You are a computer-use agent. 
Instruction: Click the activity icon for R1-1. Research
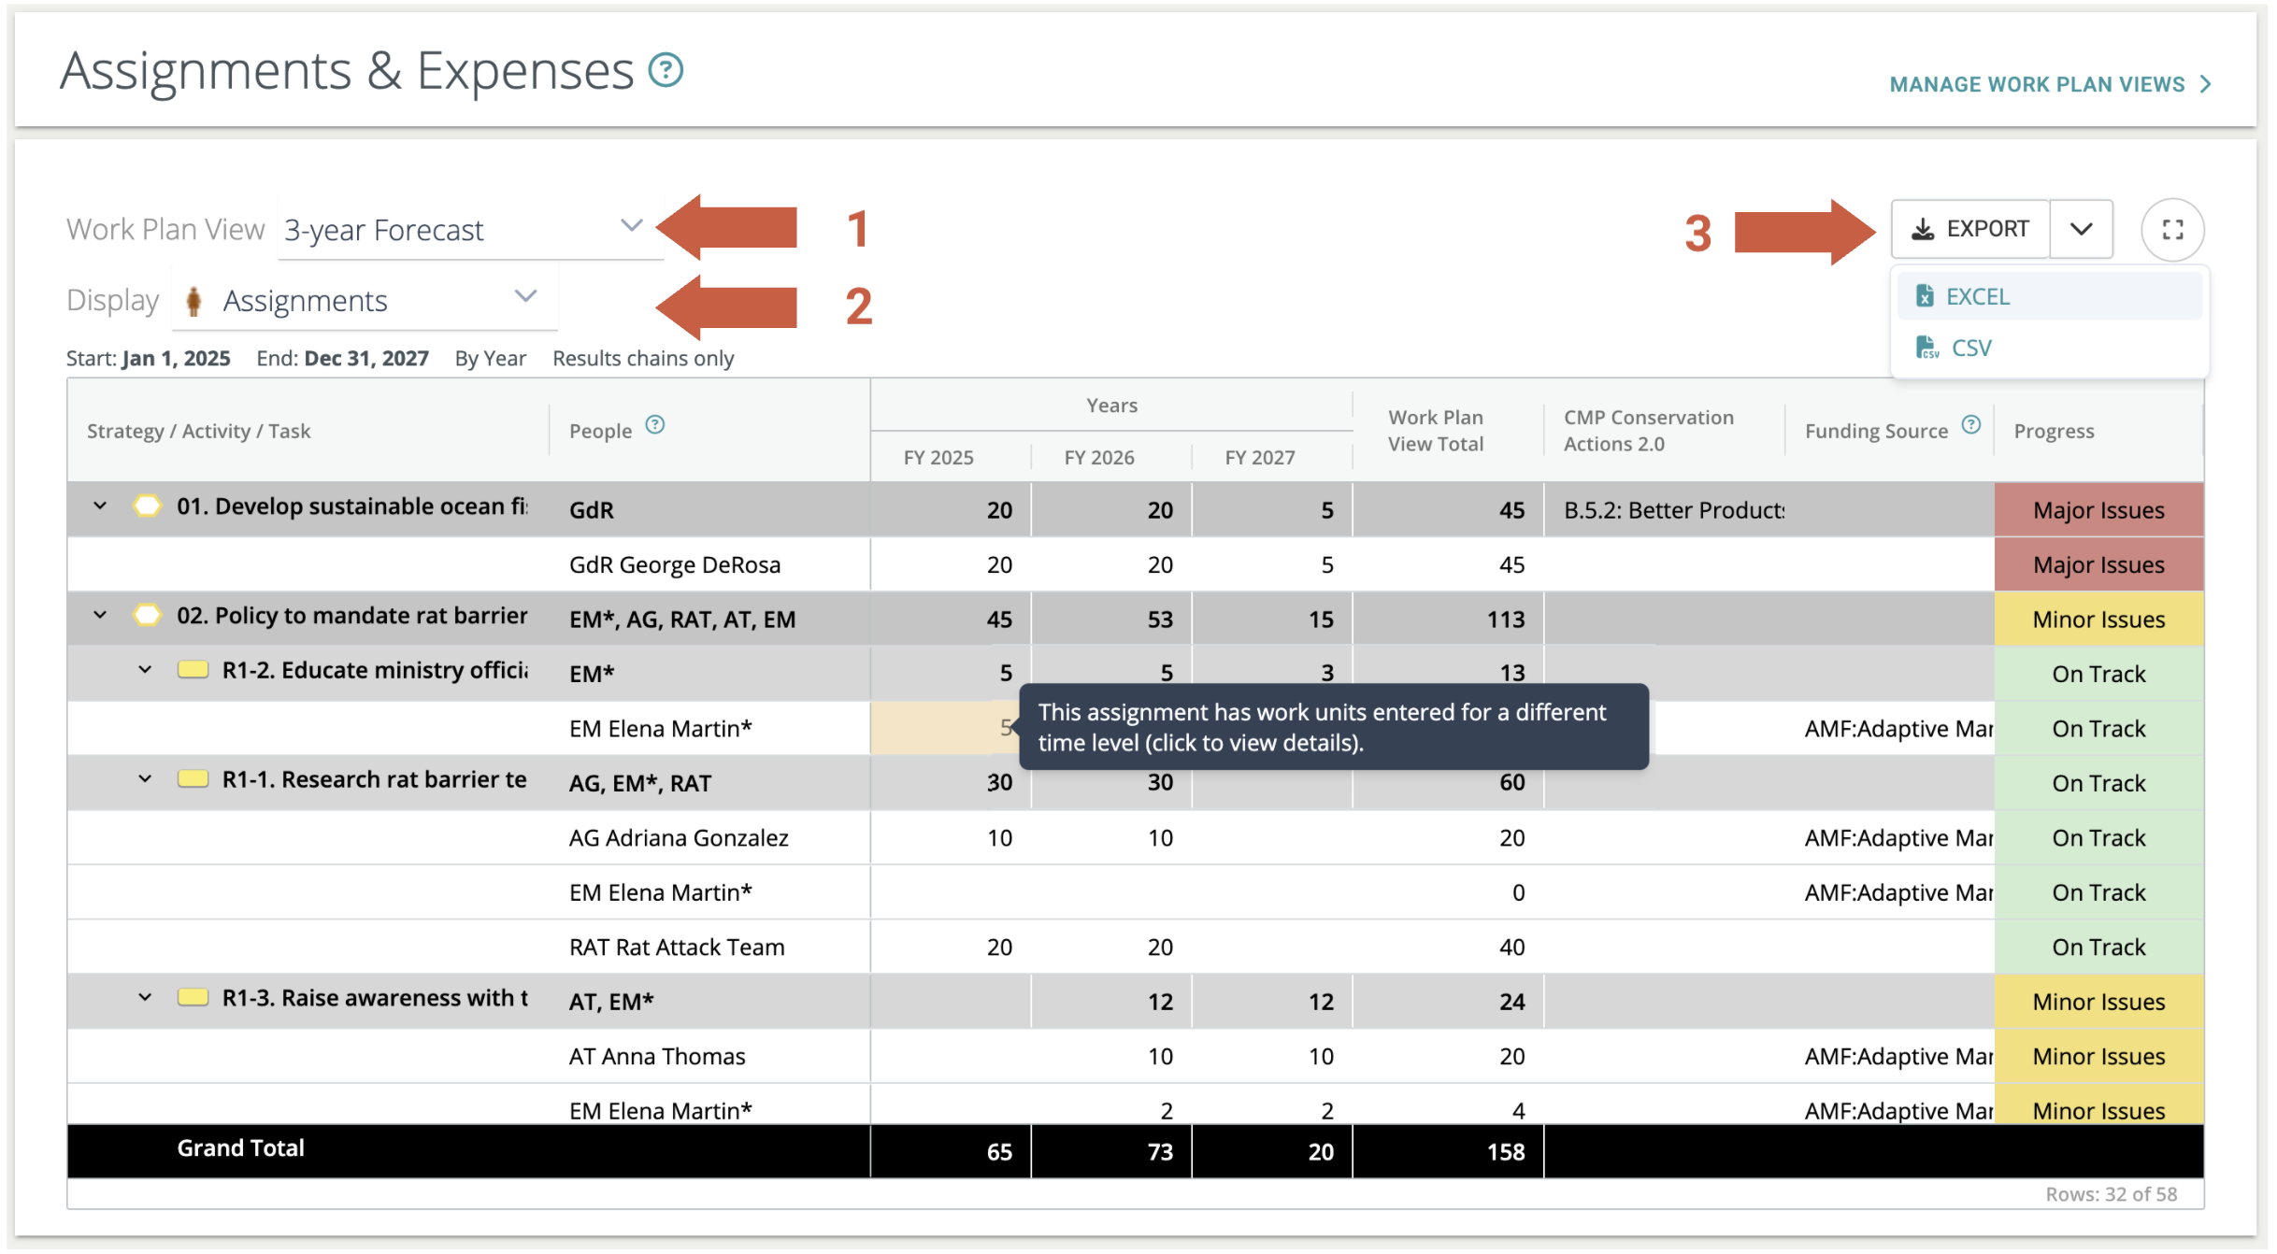(x=193, y=779)
